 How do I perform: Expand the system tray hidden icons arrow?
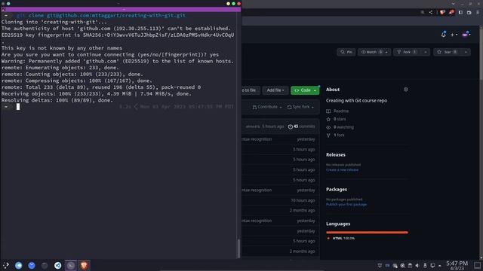439,266
